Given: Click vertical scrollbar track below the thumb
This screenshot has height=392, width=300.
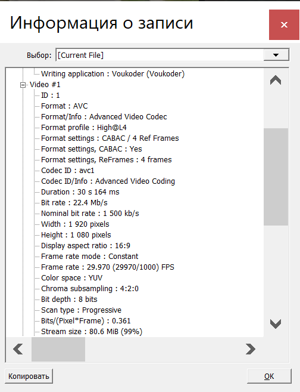Looking at the screenshot, I should pos(276,268).
